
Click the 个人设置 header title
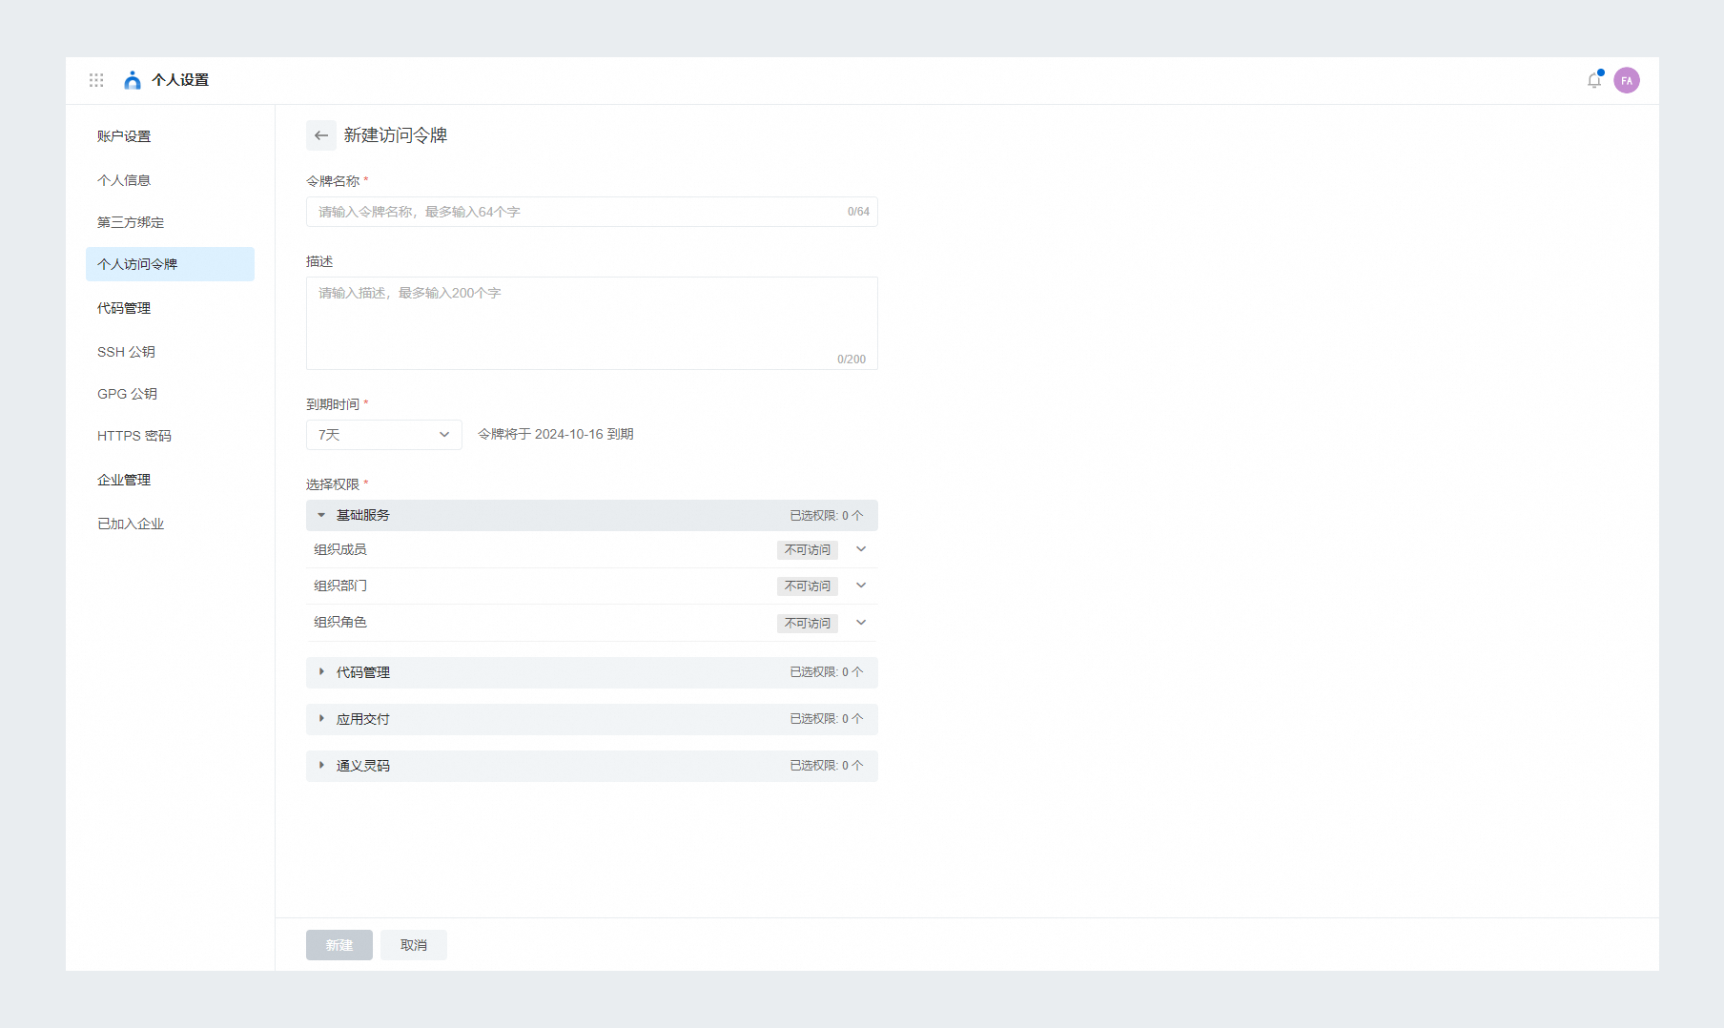[x=180, y=80]
